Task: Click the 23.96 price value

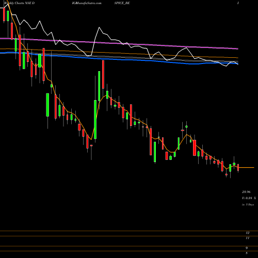Action: (x=246, y=192)
